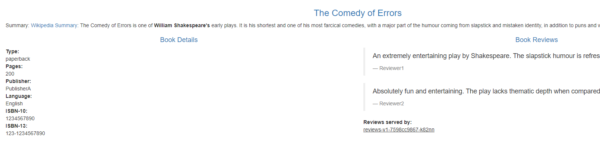Open the Wikipedia Summary link

pyautogui.click(x=54, y=25)
